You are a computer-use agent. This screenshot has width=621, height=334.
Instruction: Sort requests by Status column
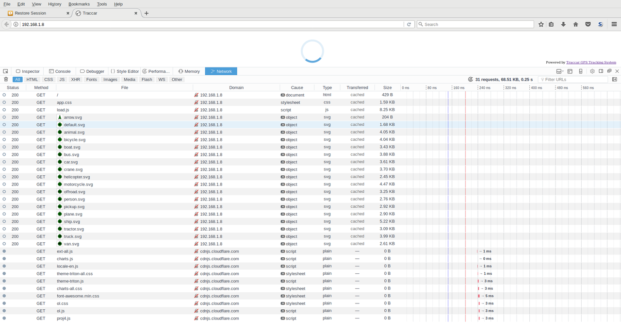(x=13, y=88)
